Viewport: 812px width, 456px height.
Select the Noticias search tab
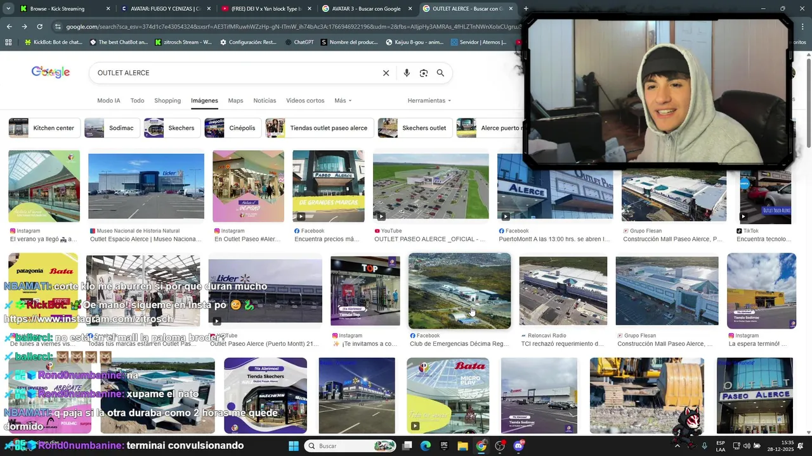pyautogui.click(x=265, y=101)
